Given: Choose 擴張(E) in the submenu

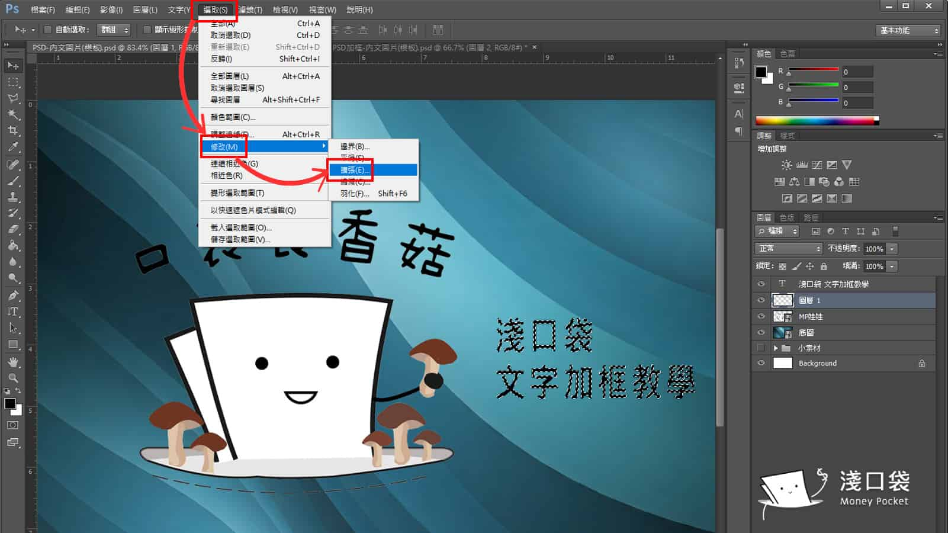Looking at the screenshot, I should coord(374,170).
